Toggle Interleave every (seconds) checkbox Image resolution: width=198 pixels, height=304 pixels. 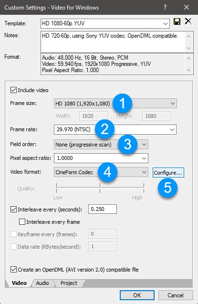tap(13, 210)
